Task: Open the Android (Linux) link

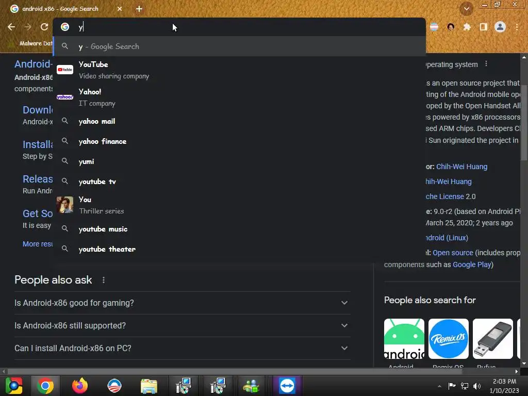Action: click(x=447, y=238)
